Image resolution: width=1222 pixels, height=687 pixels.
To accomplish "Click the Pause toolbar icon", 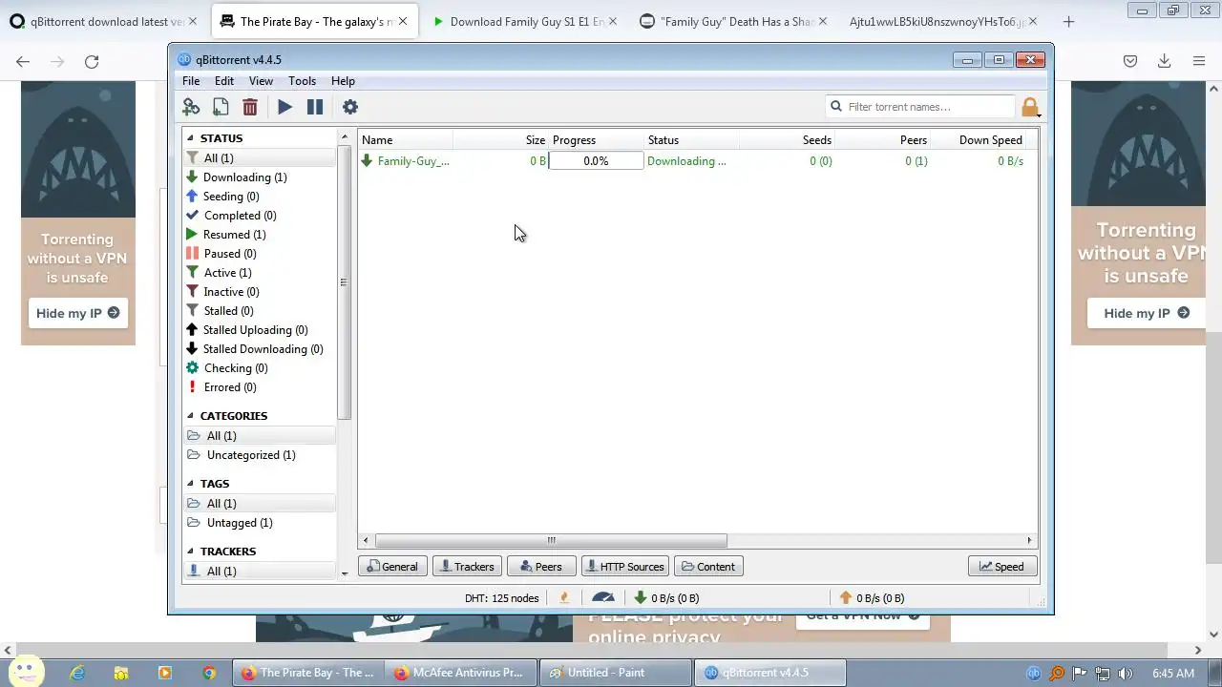I will (x=315, y=107).
